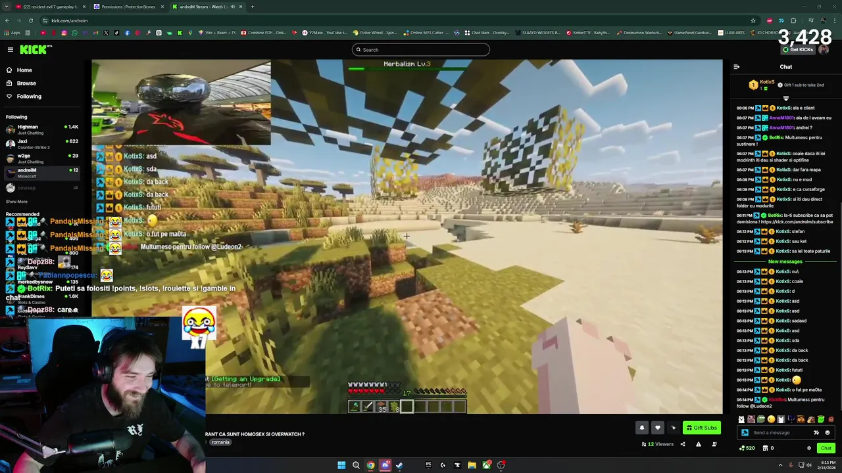Click the notification bell icon

coord(642,428)
